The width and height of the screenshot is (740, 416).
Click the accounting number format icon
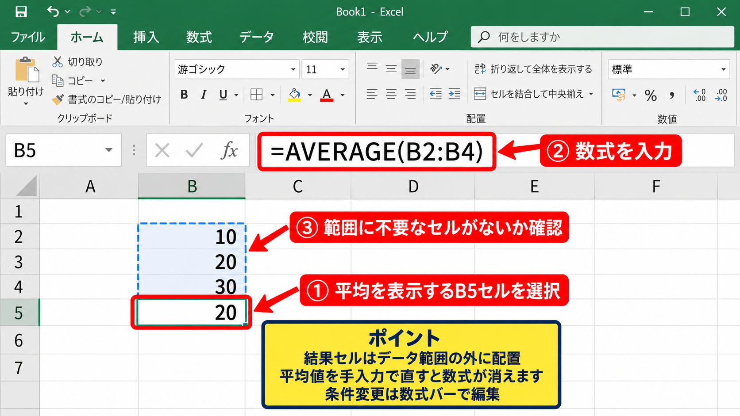(619, 95)
